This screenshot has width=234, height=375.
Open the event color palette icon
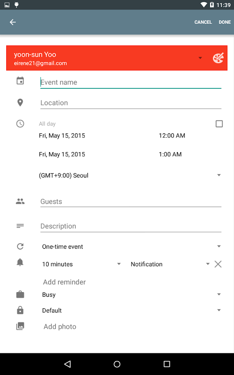tap(218, 58)
